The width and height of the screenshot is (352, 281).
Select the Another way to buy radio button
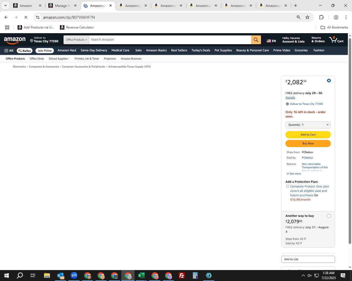pyautogui.click(x=329, y=216)
